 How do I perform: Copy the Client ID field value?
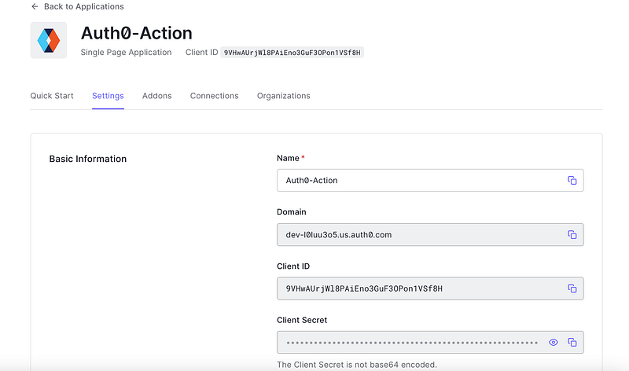tap(572, 288)
